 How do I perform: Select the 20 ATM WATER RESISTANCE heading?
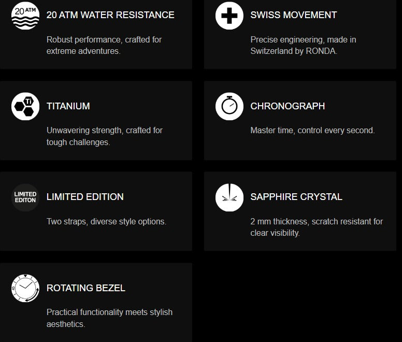click(x=110, y=15)
